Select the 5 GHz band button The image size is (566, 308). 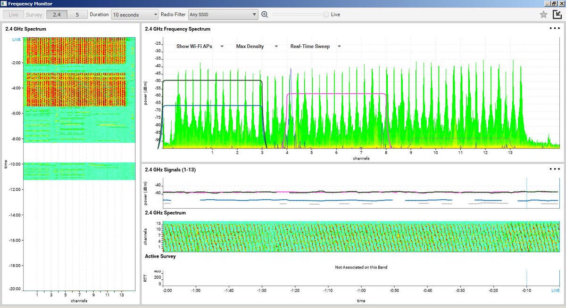pyautogui.click(x=77, y=15)
